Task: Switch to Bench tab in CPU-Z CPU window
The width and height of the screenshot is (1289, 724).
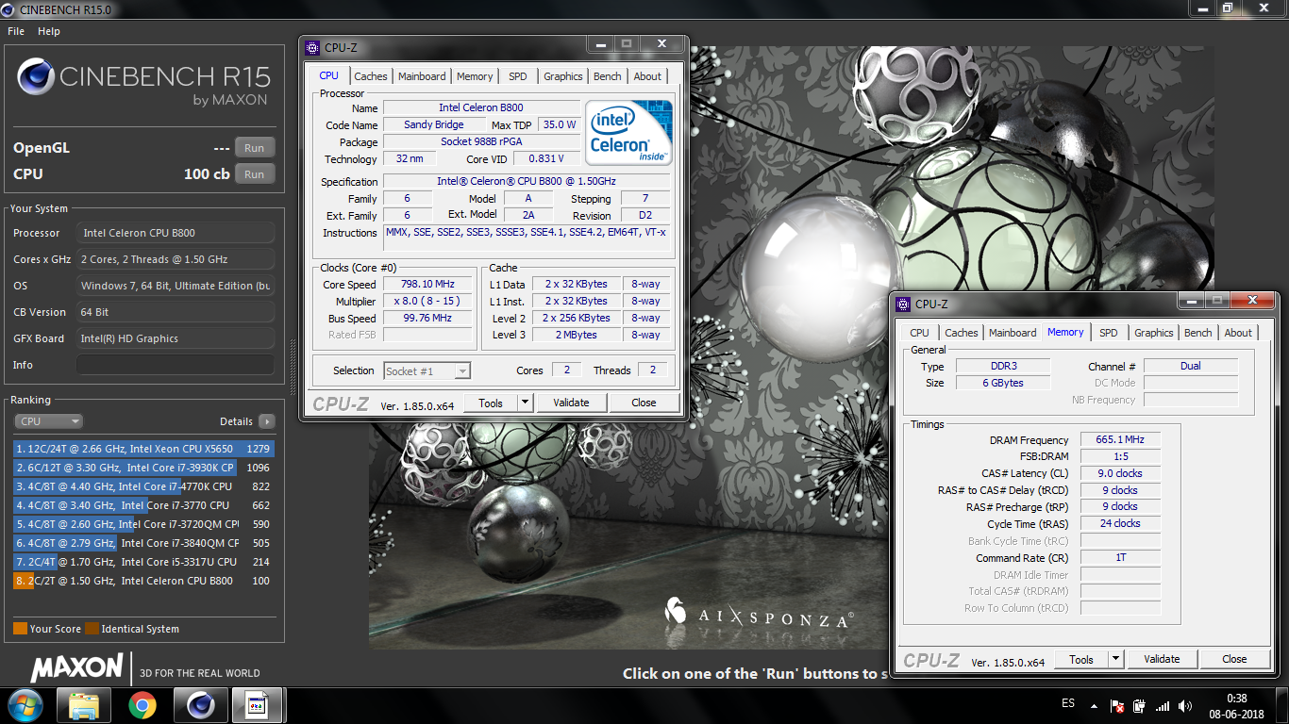Action: pos(608,76)
